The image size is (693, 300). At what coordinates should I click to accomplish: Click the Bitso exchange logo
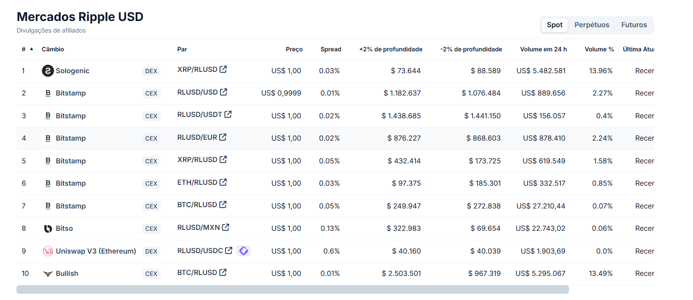(x=48, y=229)
